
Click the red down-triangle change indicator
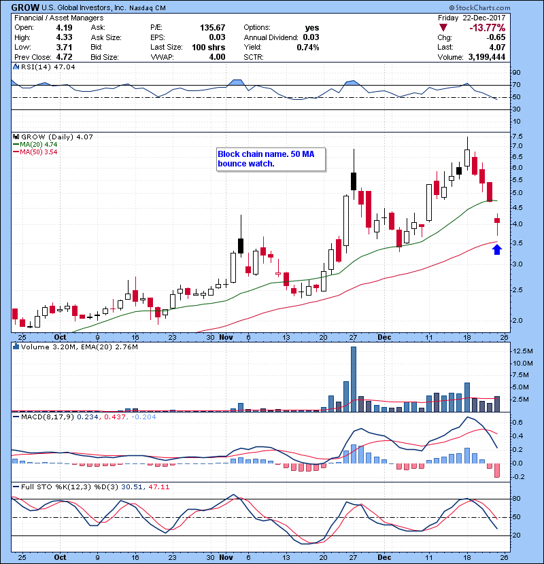[x=443, y=28]
